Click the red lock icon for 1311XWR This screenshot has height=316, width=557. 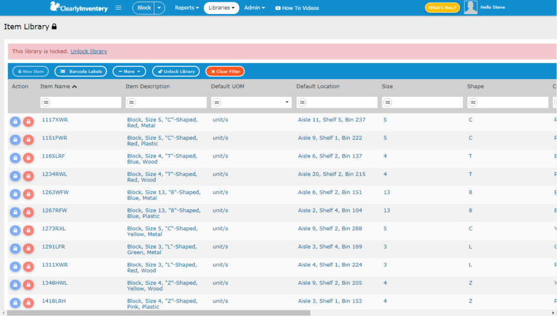tap(28, 266)
